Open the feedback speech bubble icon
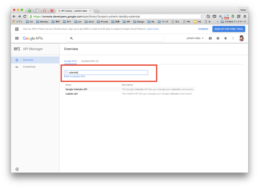The image size is (259, 188). tap(210, 38)
